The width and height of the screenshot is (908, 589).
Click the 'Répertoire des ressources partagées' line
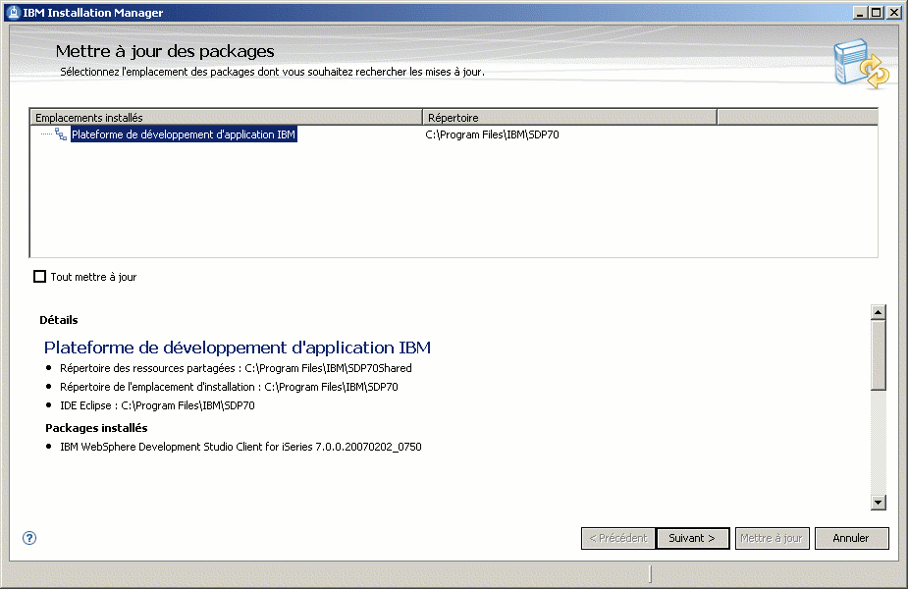pyautogui.click(x=236, y=368)
